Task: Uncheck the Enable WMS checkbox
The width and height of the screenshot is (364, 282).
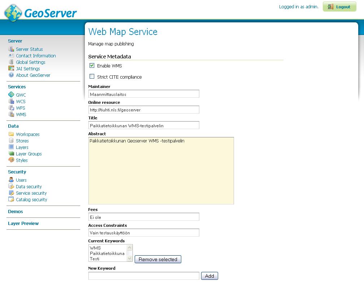Action: coord(92,65)
